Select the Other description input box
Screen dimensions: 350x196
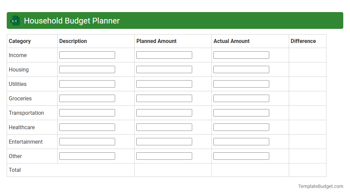87,156
